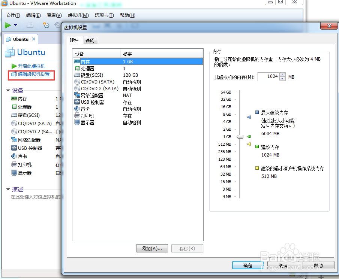Click network adapter icon in main window list

coord(14,140)
